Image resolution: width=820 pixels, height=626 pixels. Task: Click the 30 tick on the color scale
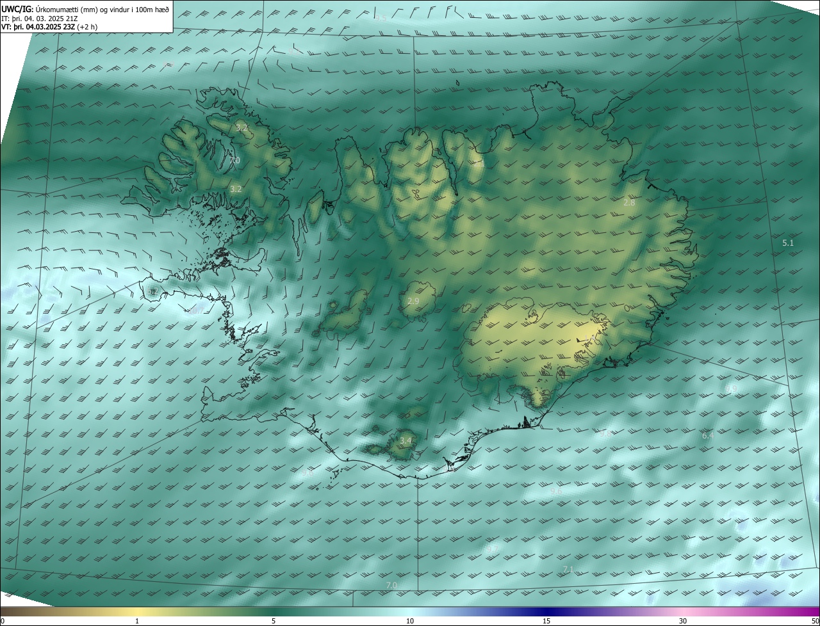pos(683,621)
